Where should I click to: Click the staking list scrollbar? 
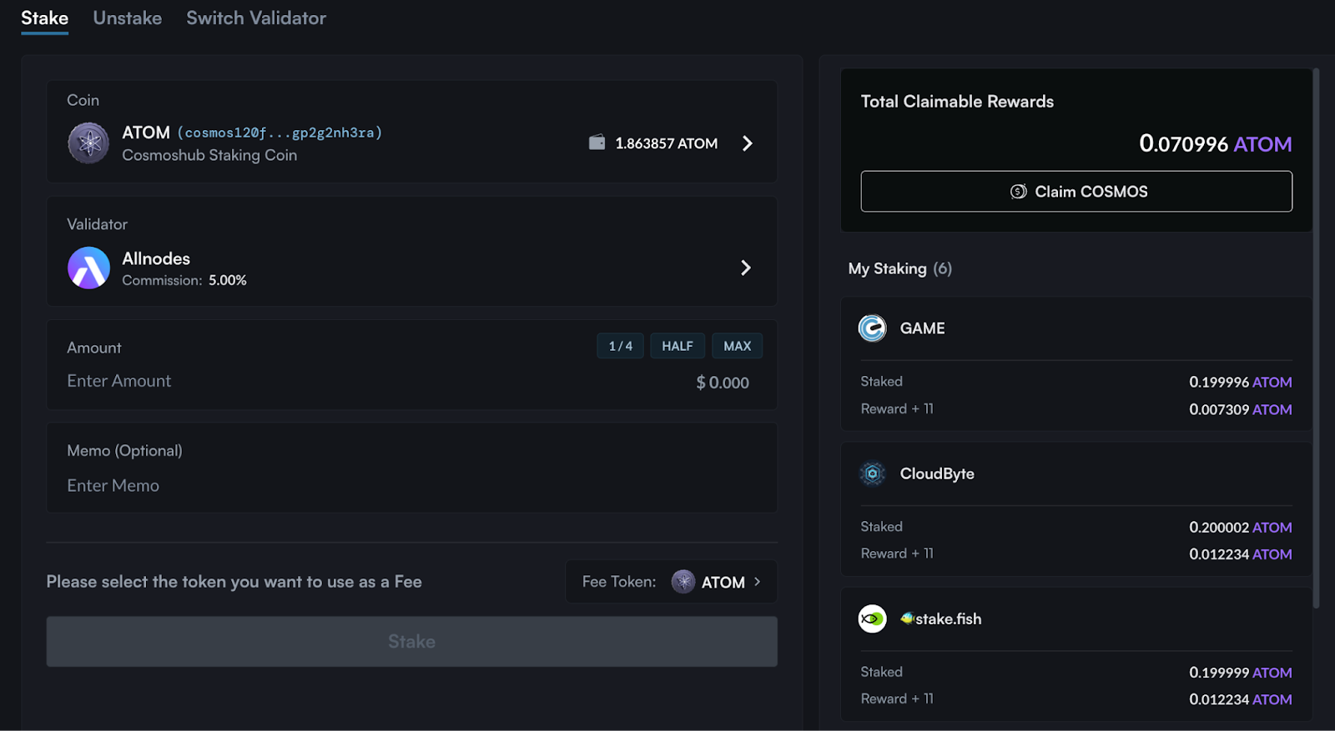point(1316,338)
